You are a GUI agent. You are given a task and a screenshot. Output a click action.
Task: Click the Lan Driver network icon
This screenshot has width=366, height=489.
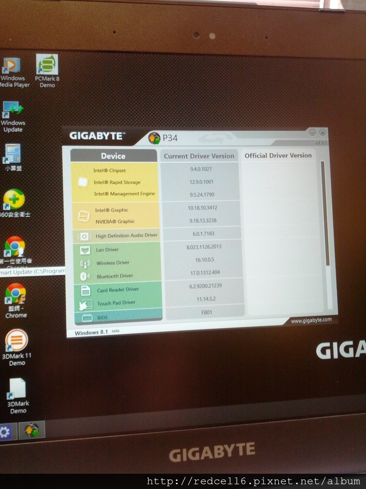click(85, 250)
